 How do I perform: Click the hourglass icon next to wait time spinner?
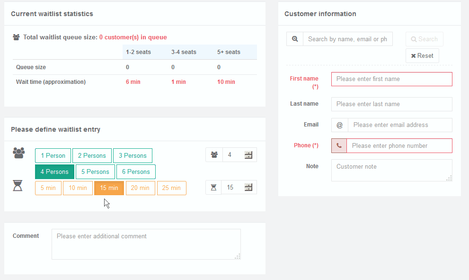point(213,188)
